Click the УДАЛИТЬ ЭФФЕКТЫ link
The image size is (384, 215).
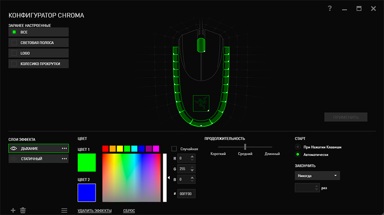pyautogui.click(x=95, y=210)
